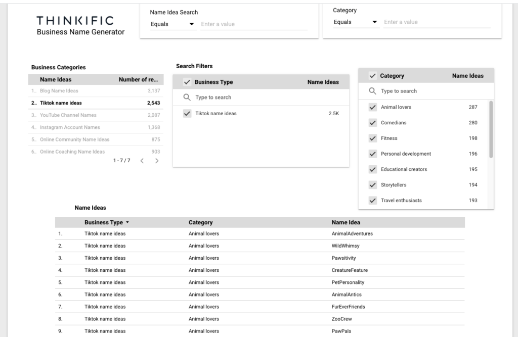Click the Name Idea Search value field
Image resolution: width=518 pixels, height=337 pixels.
tap(254, 24)
